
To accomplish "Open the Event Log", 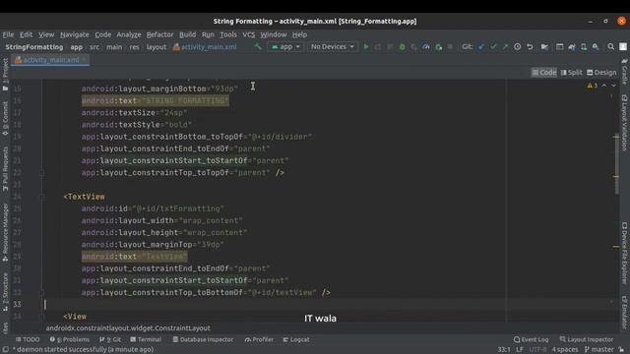I will [531, 339].
